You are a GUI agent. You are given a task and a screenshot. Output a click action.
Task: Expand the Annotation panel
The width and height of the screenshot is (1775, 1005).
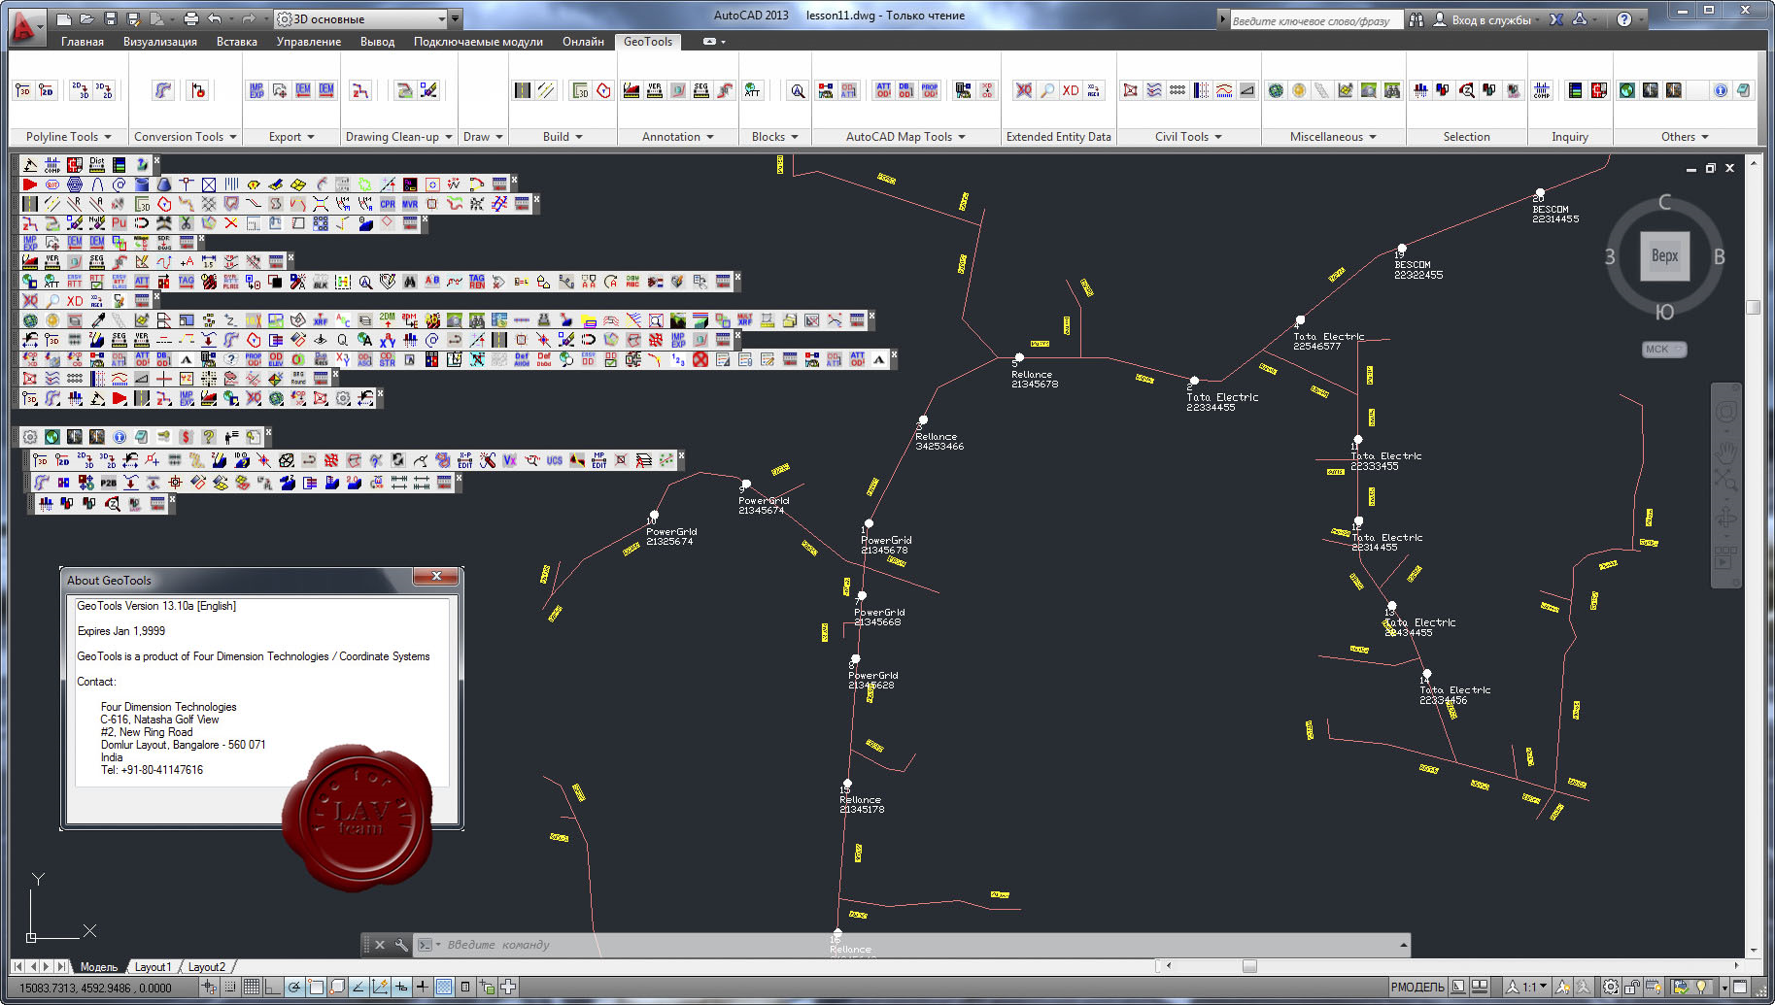[x=678, y=137]
